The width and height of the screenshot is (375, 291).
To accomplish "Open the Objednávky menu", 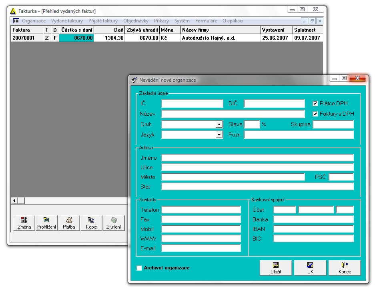I will point(136,21).
